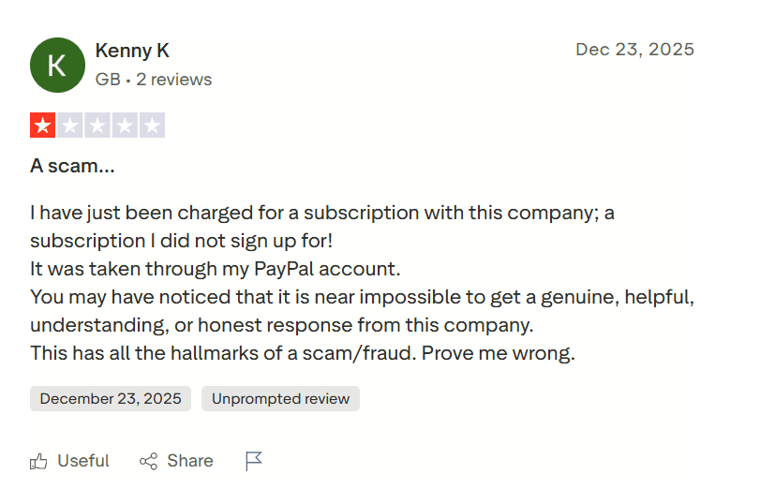This screenshot has width=760, height=489.
Task: Click the line mentioning PayPal account
Action: pos(216,270)
